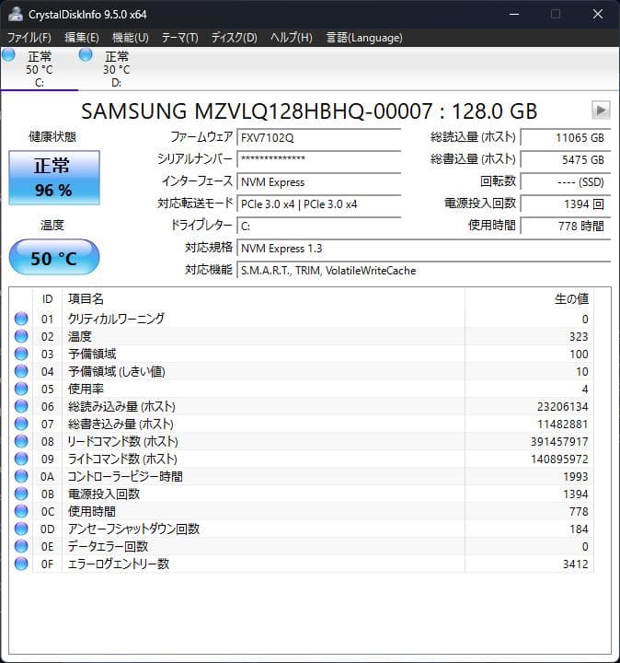
Task: Click the interface field NVM Express
Action: click(319, 182)
